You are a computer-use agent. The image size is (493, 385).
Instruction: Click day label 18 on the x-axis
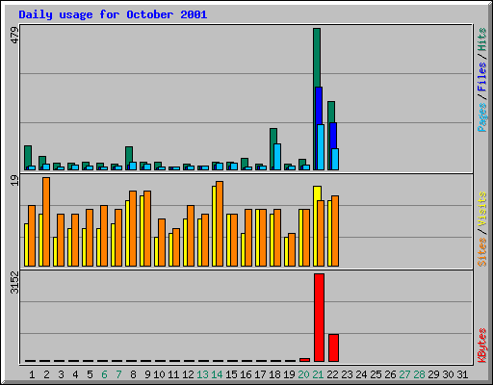click(x=274, y=374)
